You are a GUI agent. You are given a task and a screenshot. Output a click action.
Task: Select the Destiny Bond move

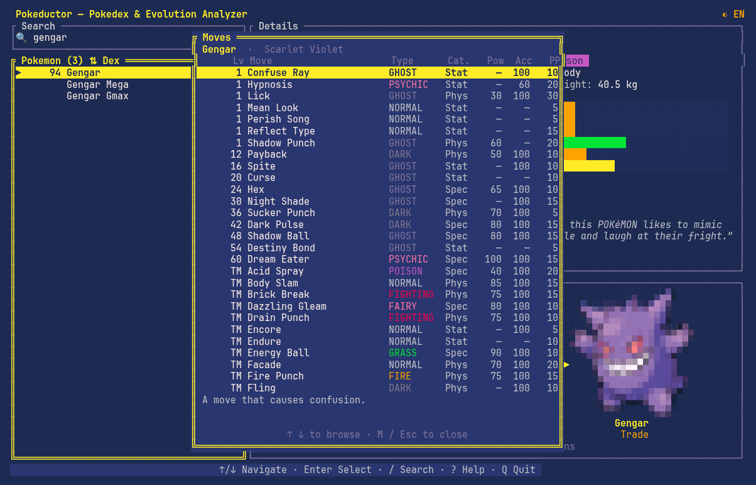tap(378, 248)
